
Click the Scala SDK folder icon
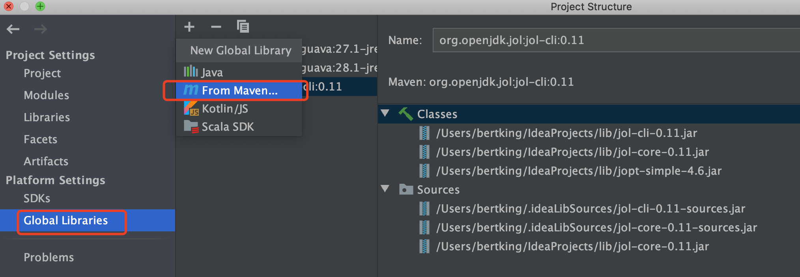(x=191, y=127)
